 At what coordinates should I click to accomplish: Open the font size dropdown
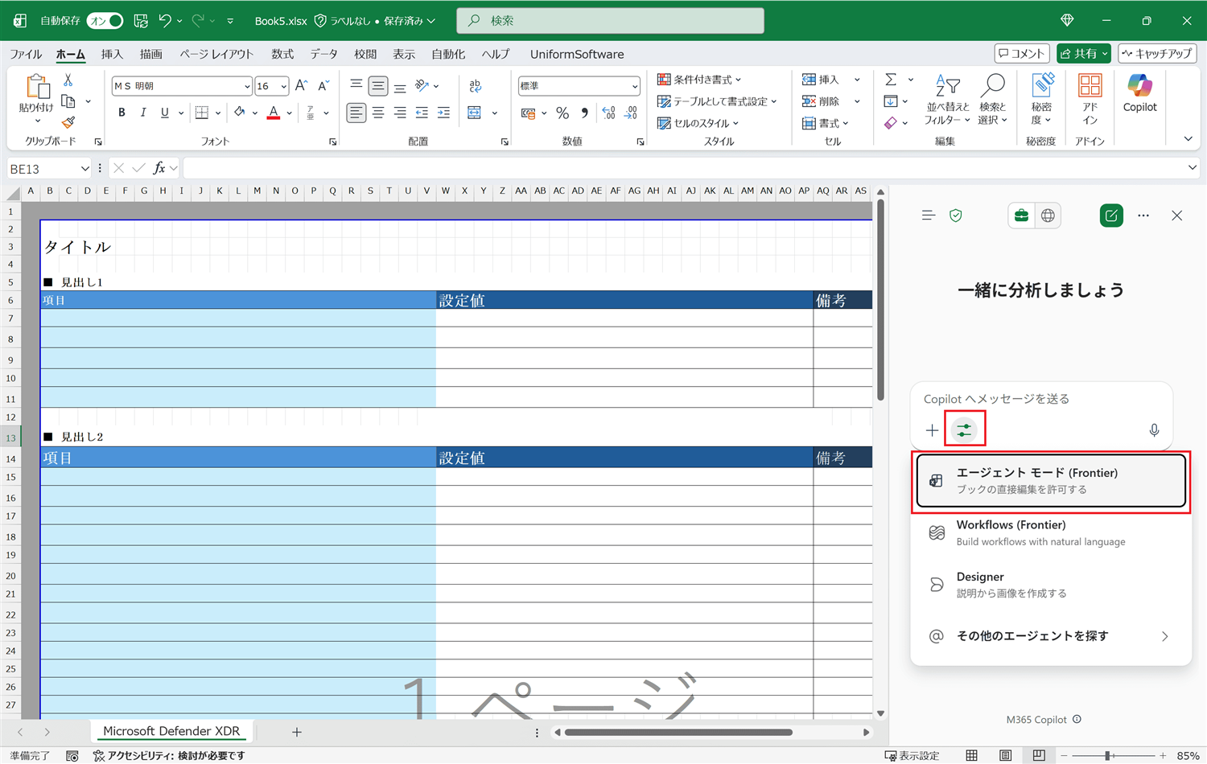pos(283,86)
